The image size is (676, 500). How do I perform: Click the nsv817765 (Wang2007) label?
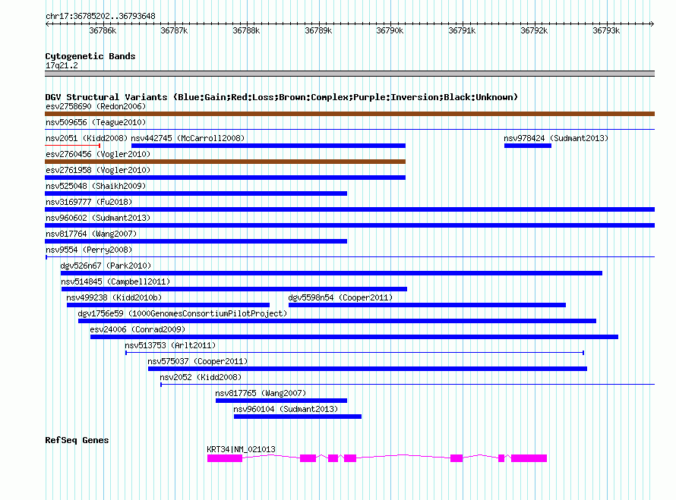[x=261, y=393]
